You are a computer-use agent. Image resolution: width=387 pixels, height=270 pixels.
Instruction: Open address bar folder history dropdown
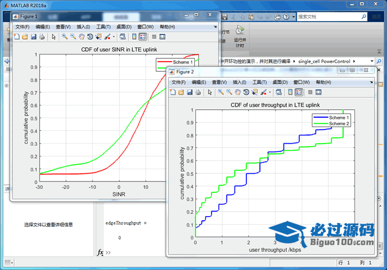click(372, 61)
